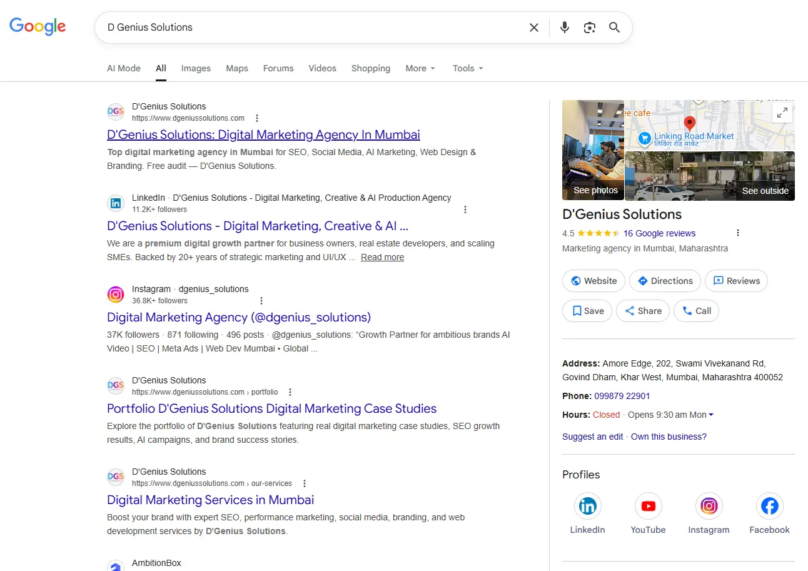Expand business hours next to Opens 9:30 am

[711, 415]
